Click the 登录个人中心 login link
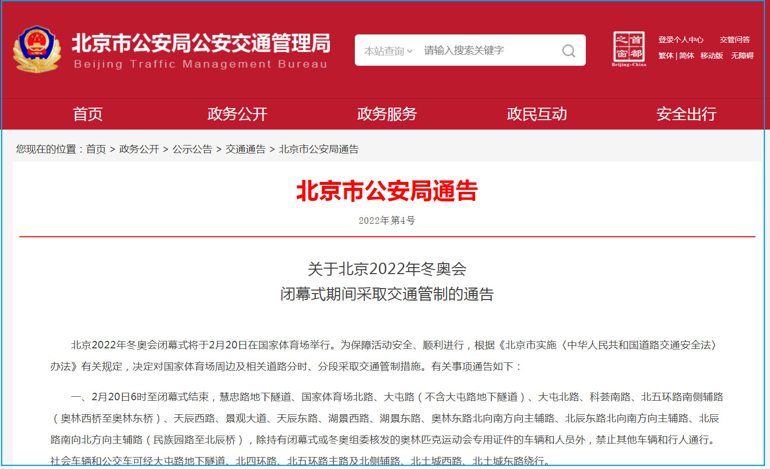 pyautogui.click(x=681, y=40)
